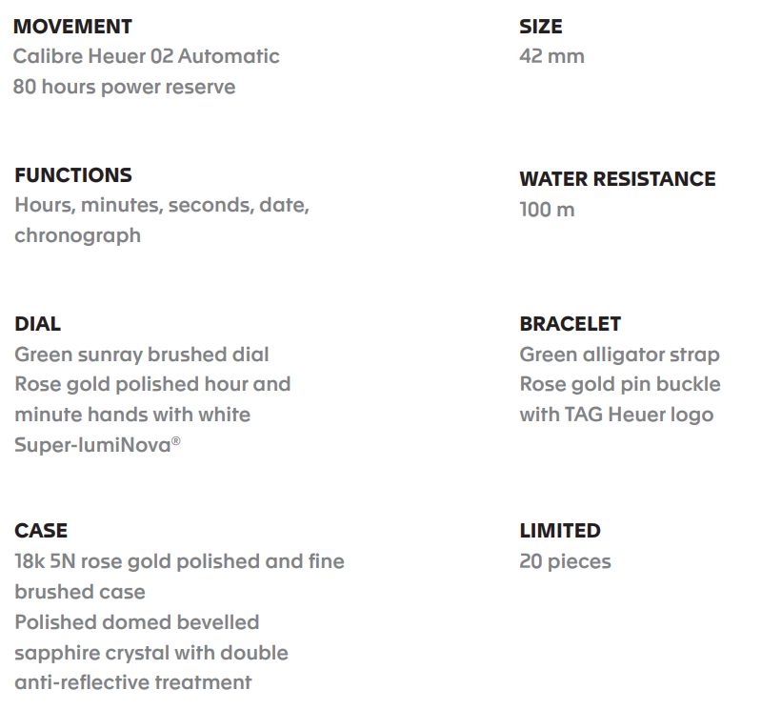Click the SIZE heading
The width and height of the screenshot is (781, 710).
[541, 27]
